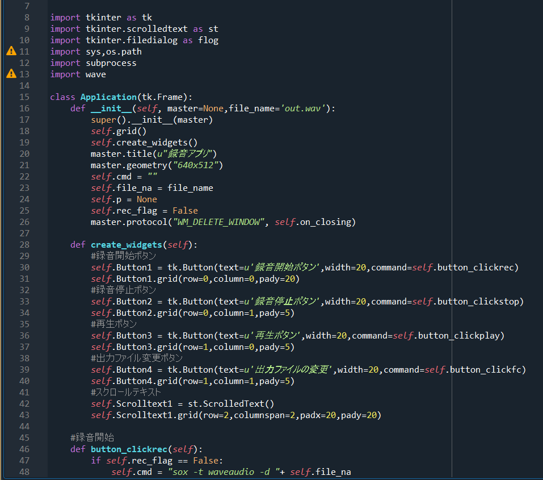This screenshot has width=543, height=480.
Task: Click the 'button_clickrec' function definition
Action: pos(129,449)
